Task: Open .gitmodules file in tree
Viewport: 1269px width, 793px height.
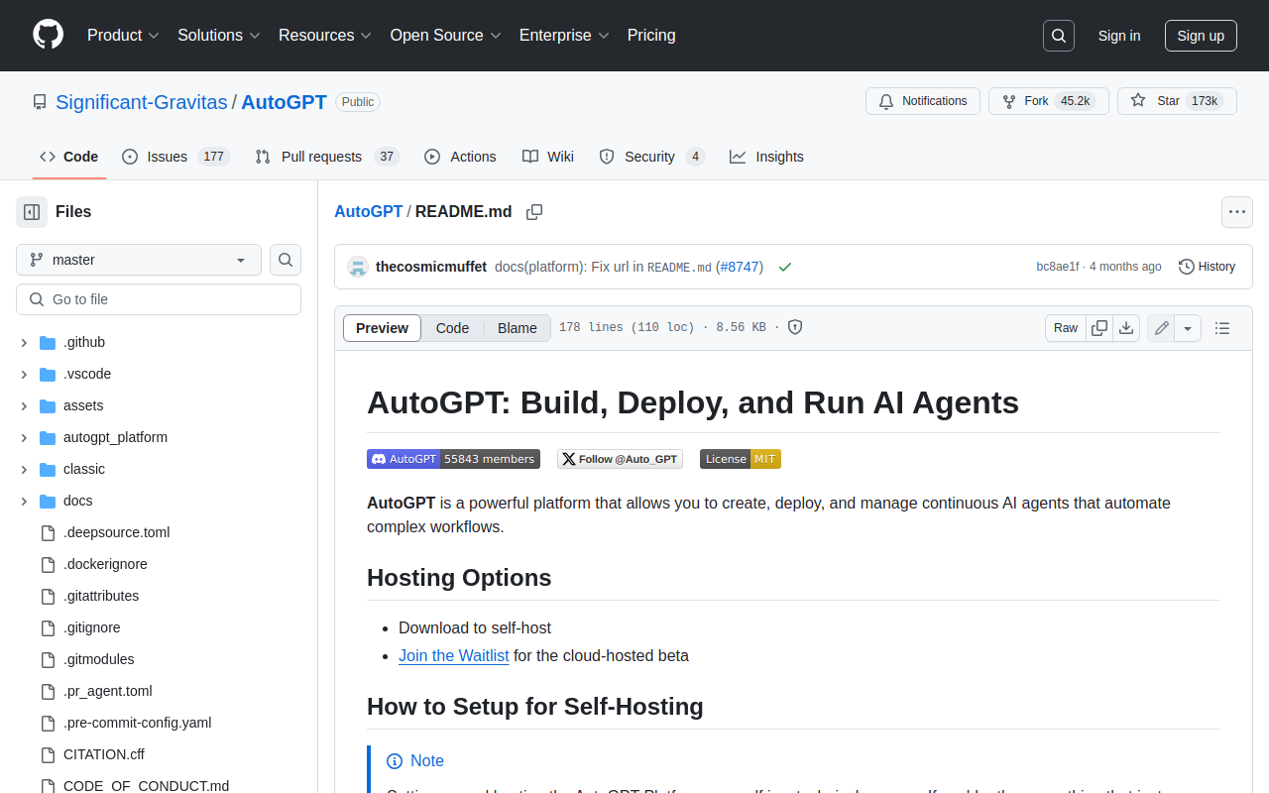Action: 99,659
